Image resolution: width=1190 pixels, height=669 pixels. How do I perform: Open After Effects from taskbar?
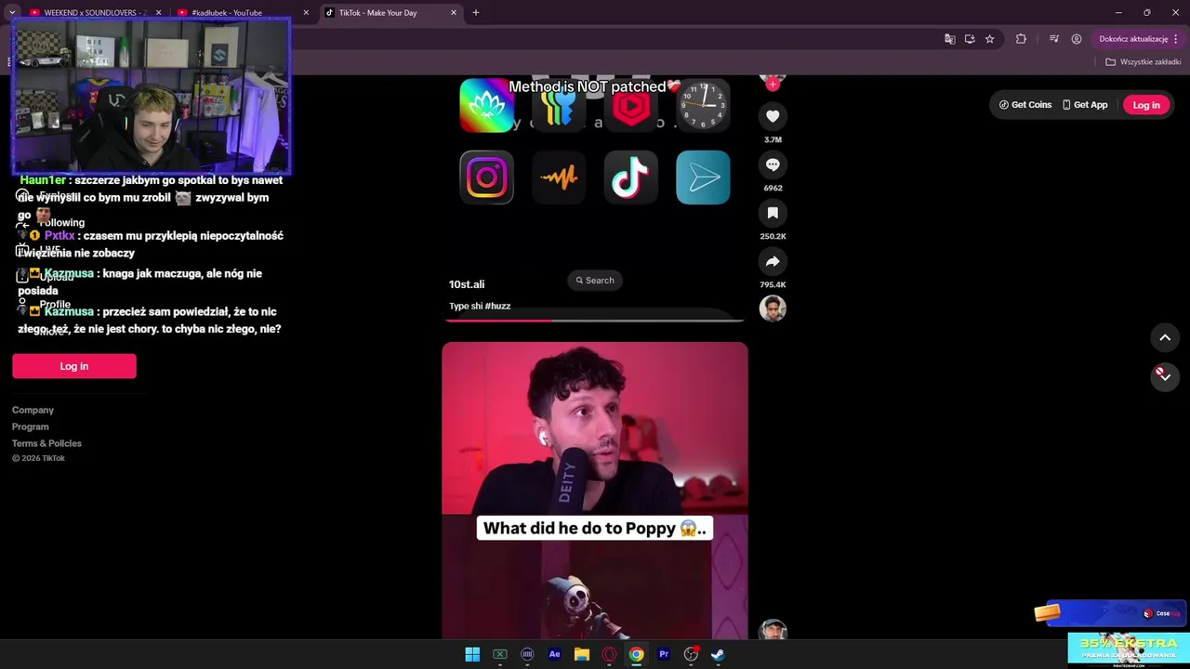pyautogui.click(x=554, y=654)
